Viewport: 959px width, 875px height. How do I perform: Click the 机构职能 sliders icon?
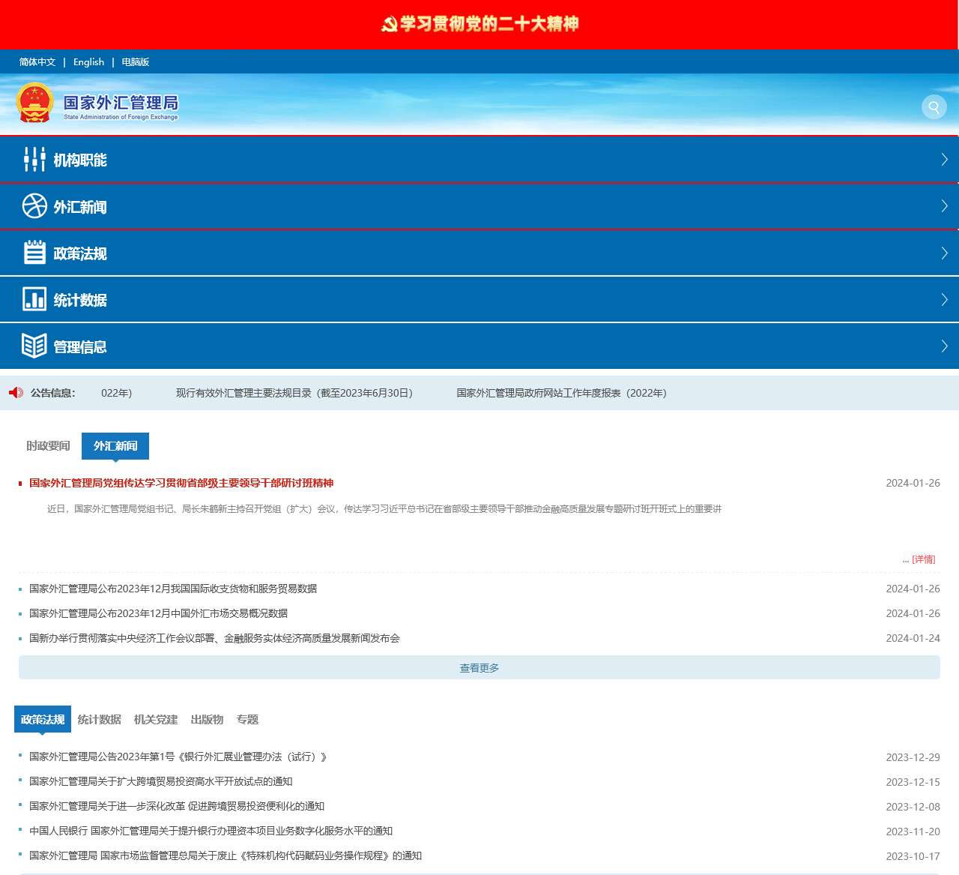[x=34, y=160]
